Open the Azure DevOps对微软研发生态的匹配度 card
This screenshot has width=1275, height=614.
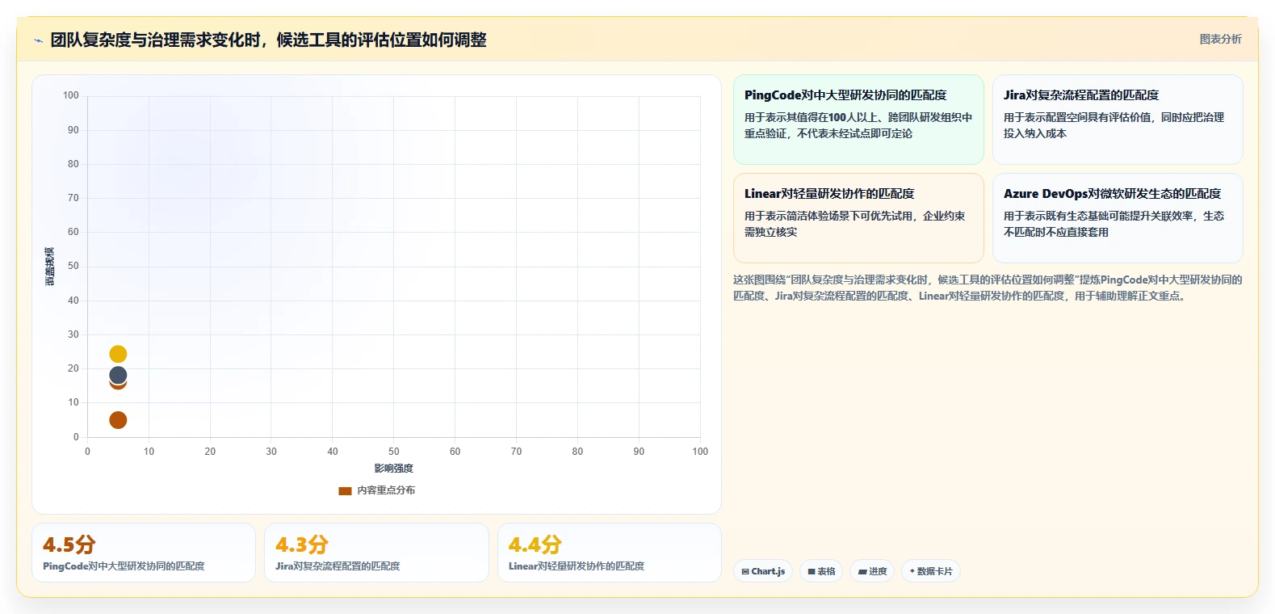pos(1118,218)
